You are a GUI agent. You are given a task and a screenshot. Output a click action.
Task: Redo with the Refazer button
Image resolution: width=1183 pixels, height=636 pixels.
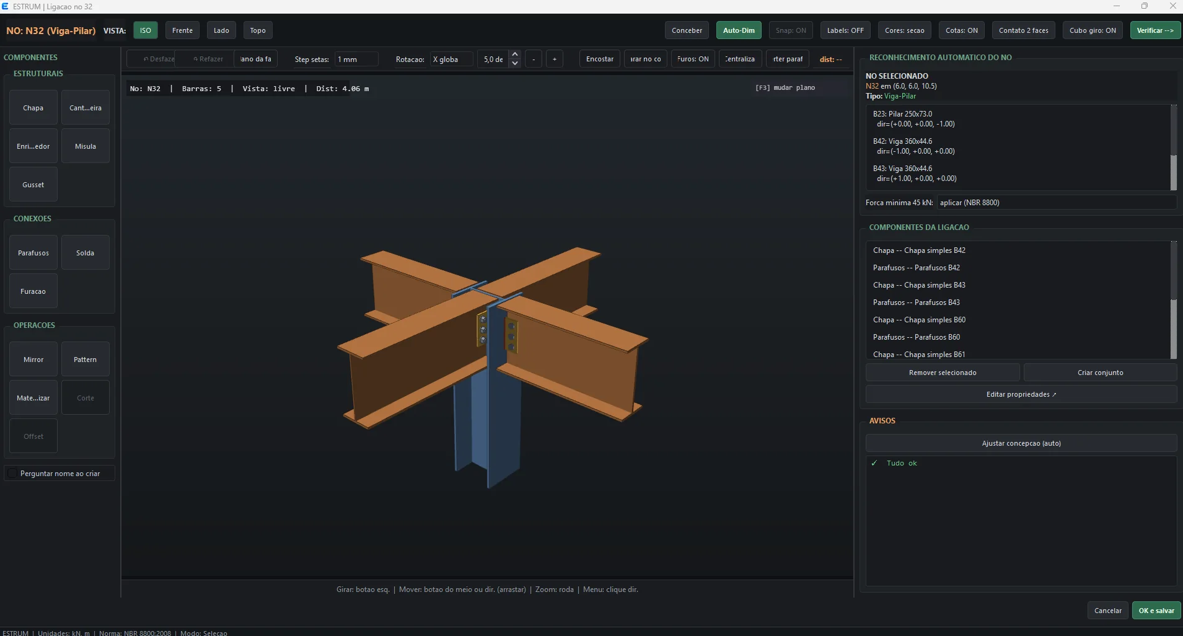coord(205,59)
